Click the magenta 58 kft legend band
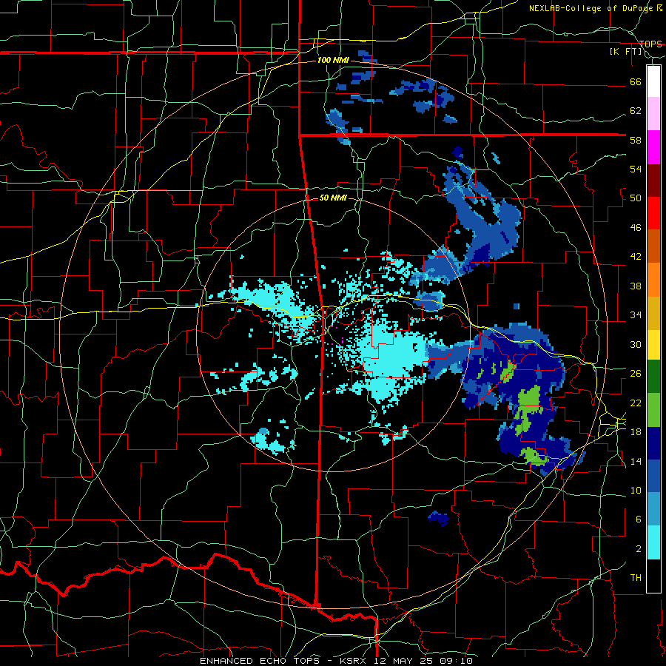Viewport: 666px width, 666px height. [x=653, y=147]
